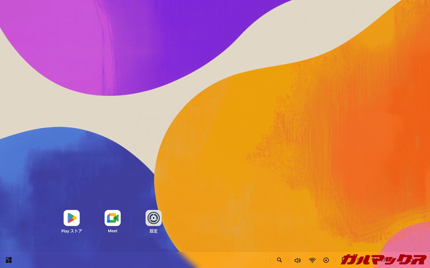Click the pink shape in bottom-right corner

[x=410, y=238]
